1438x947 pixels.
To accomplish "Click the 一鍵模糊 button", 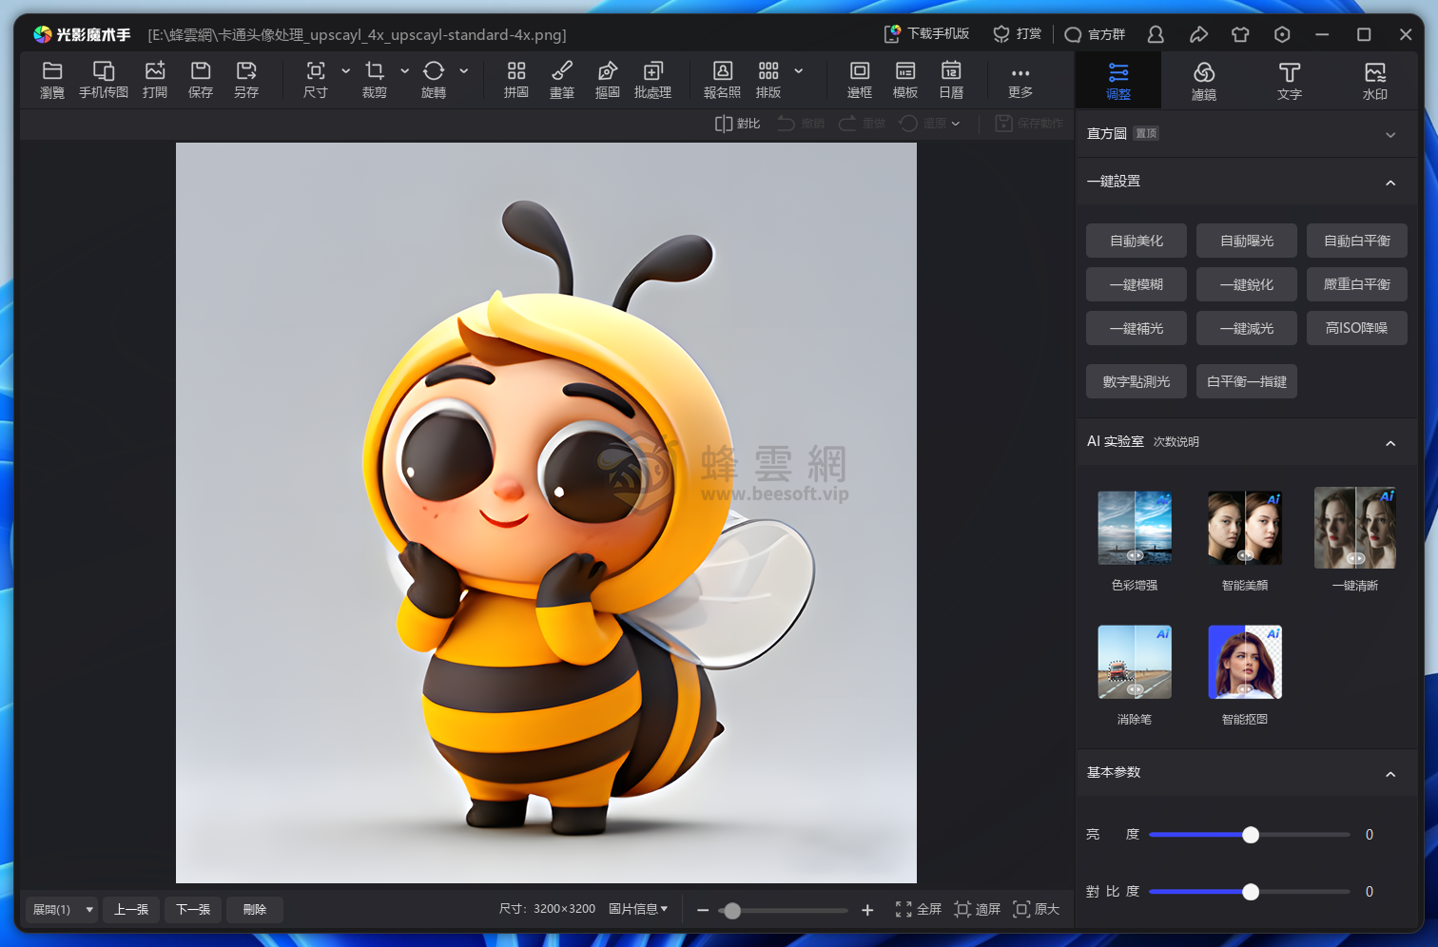I will pos(1137,284).
